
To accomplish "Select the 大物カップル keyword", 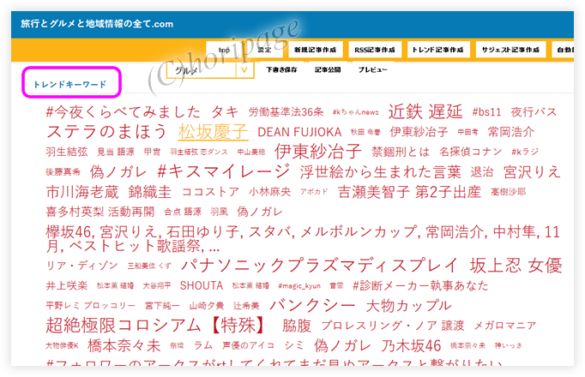I will 408,306.
